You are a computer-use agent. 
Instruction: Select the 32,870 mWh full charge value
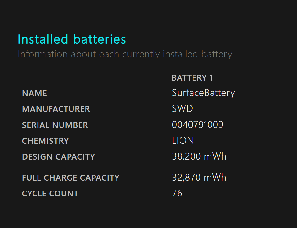point(199,178)
